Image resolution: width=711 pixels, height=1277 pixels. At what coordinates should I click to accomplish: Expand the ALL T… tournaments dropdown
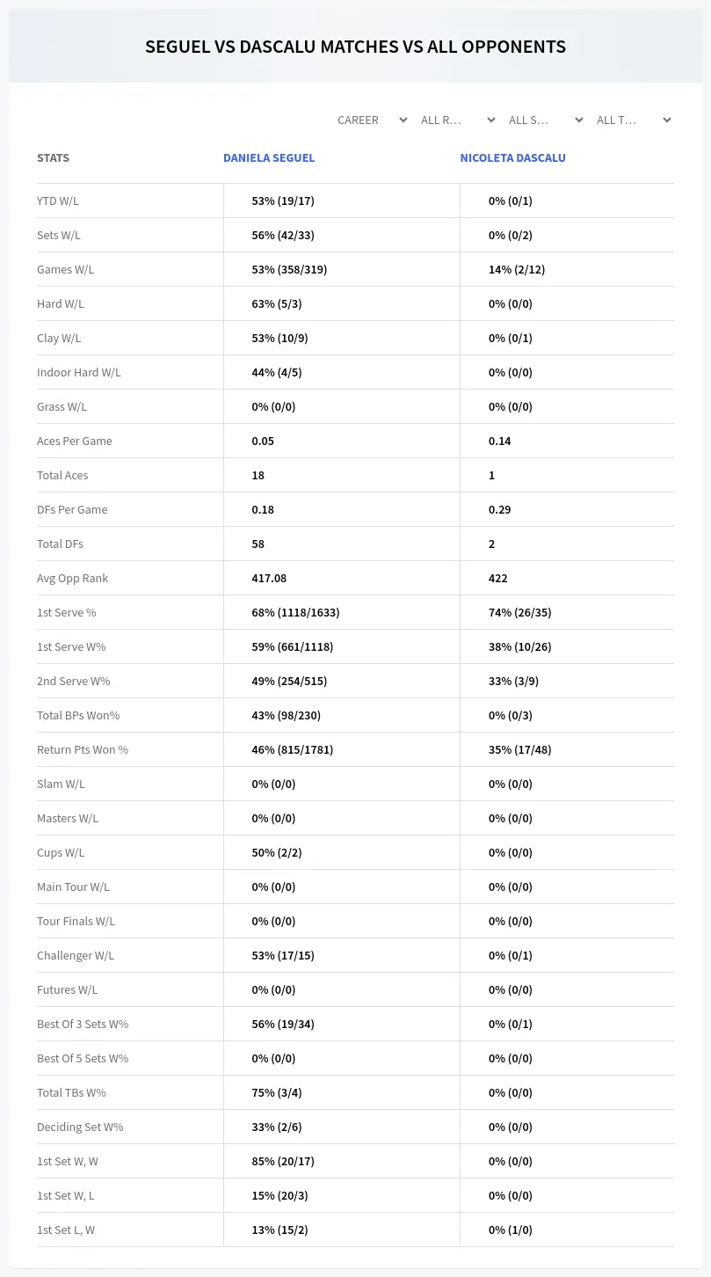click(x=634, y=120)
